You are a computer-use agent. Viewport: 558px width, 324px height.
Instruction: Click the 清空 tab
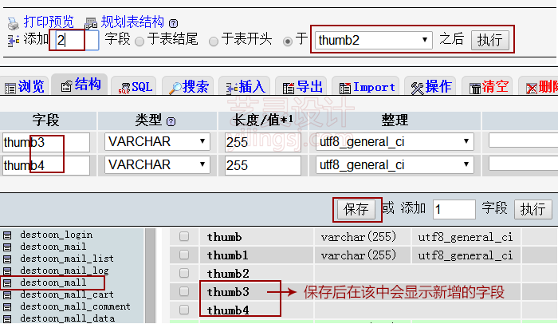pos(487,87)
